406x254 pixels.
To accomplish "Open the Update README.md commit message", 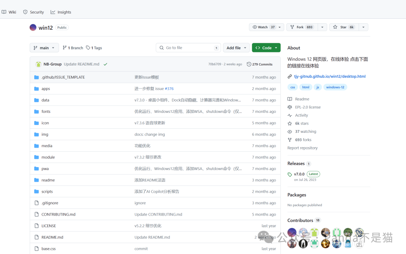I will click(x=82, y=64).
